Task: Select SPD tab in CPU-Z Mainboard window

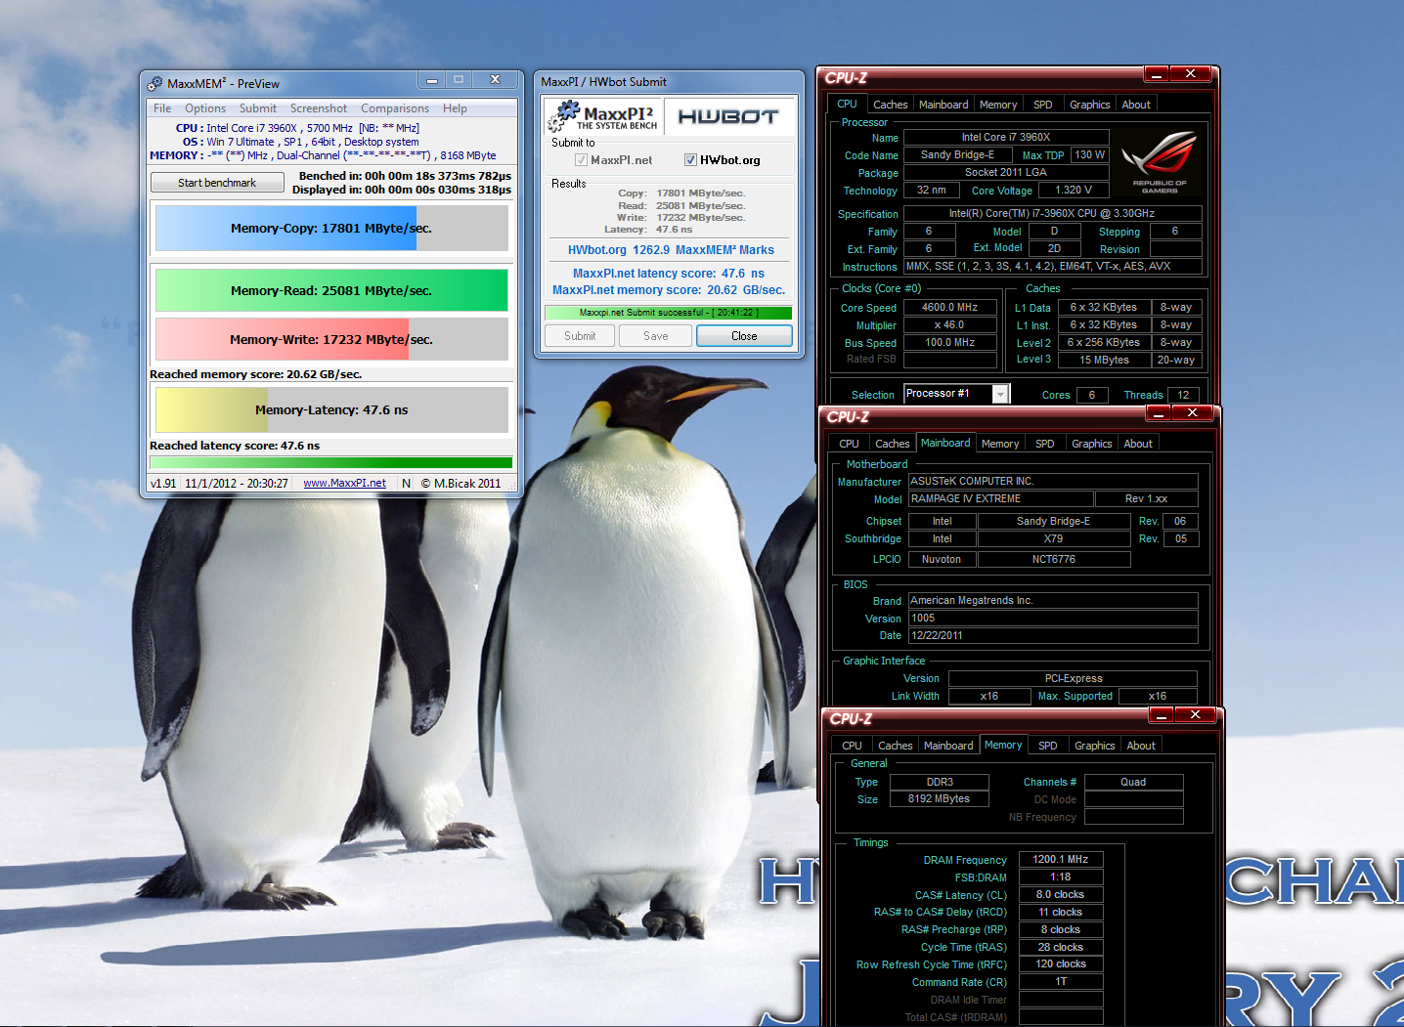Action: coord(1045,444)
